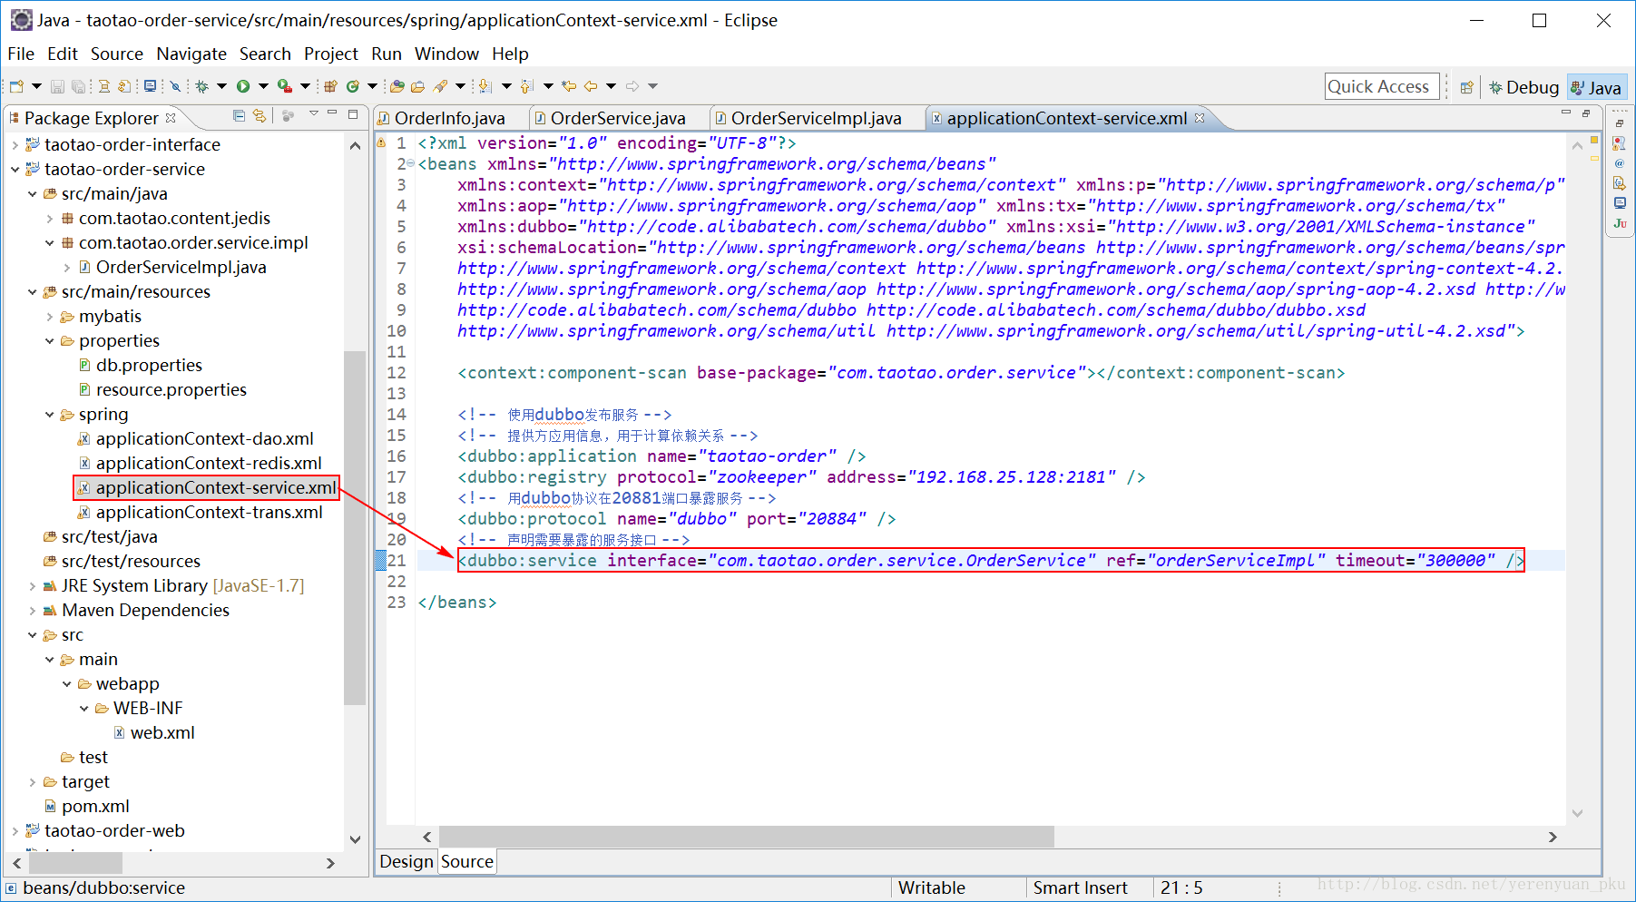Collapse the taotao-order-service project
Viewport: 1636px width, 902px height.
pyautogui.click(x=15, y=169)
